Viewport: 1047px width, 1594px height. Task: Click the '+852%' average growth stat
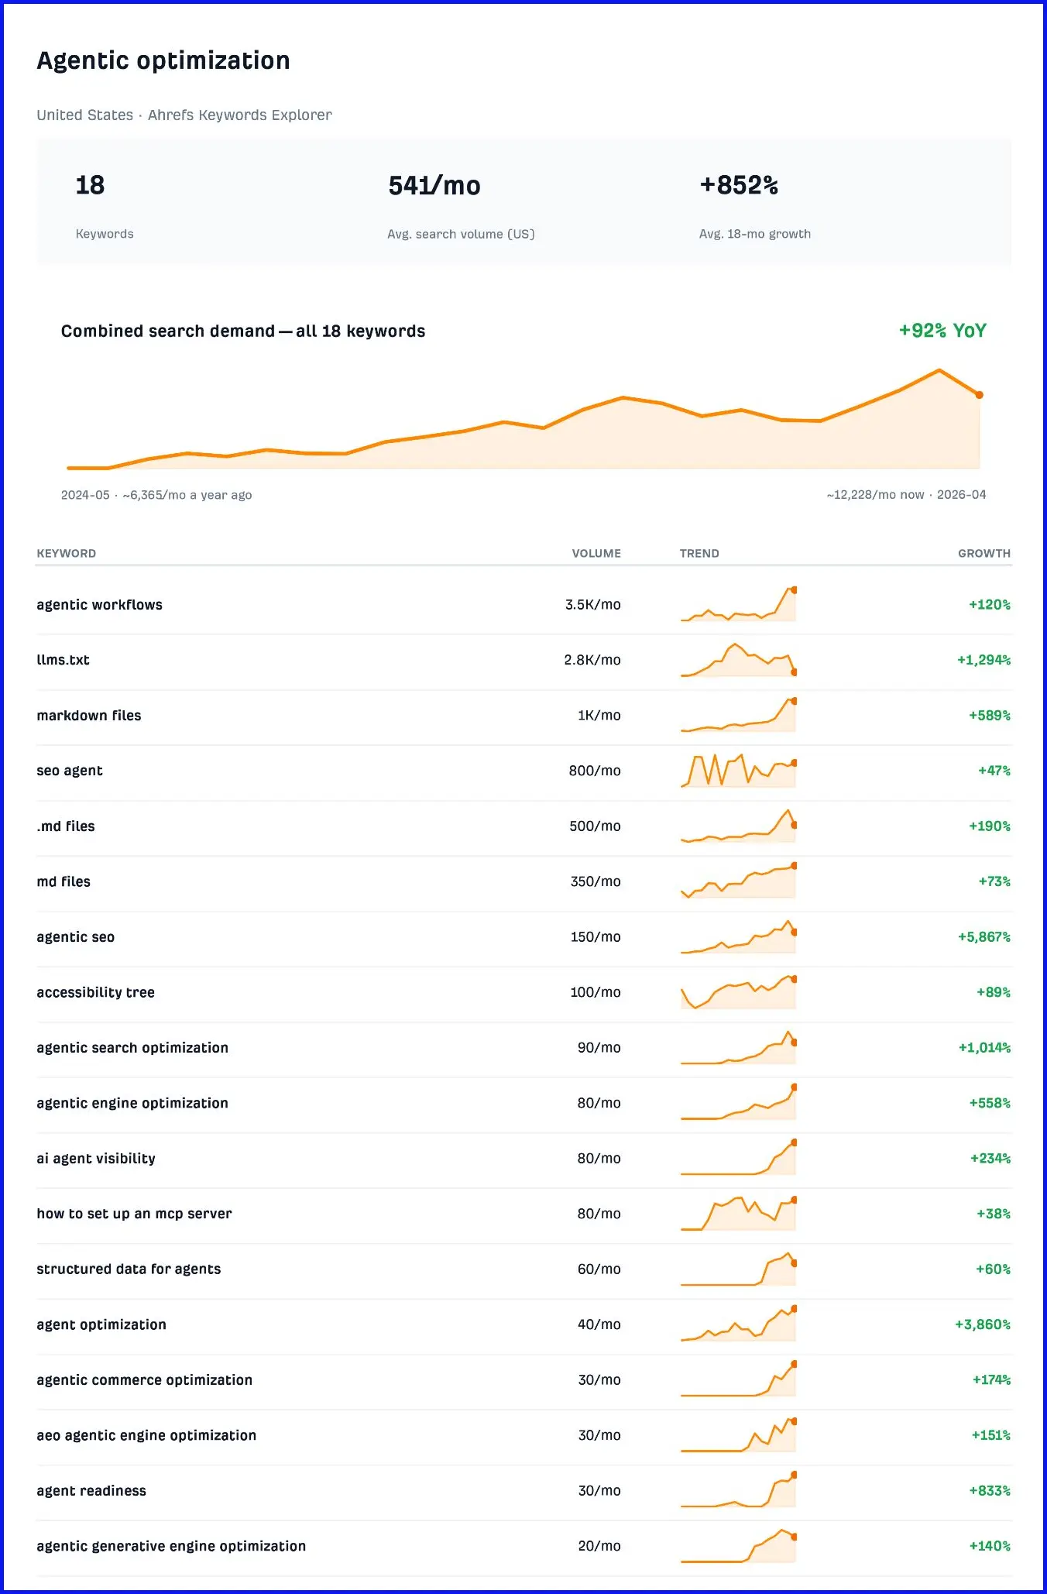739,185
